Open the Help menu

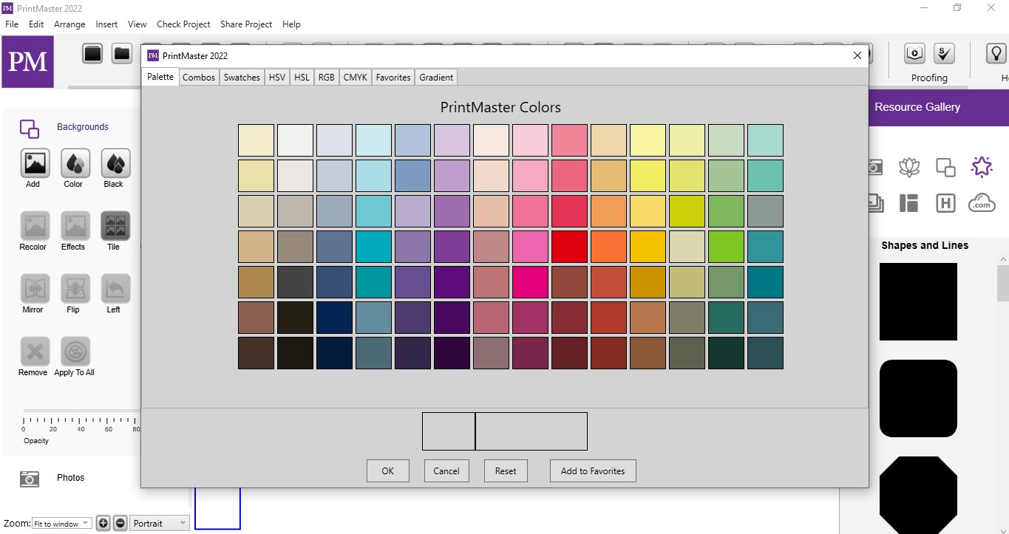(291, 24)
